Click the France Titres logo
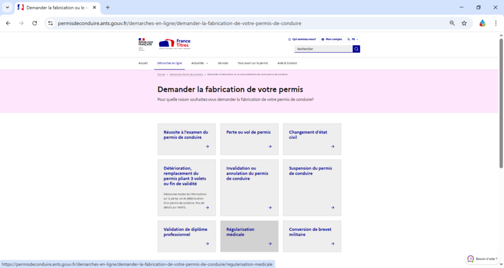Screen dimensions: 504x268 coord(175,44)
